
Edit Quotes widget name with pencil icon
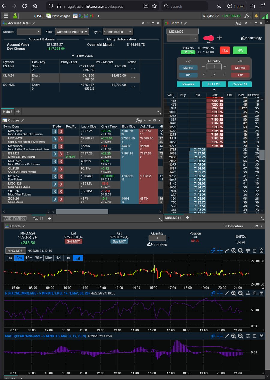coord(22,120)
